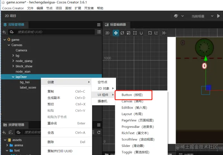Select the Camera node
This screenshot has width=223, height=155.
(21, 50)
